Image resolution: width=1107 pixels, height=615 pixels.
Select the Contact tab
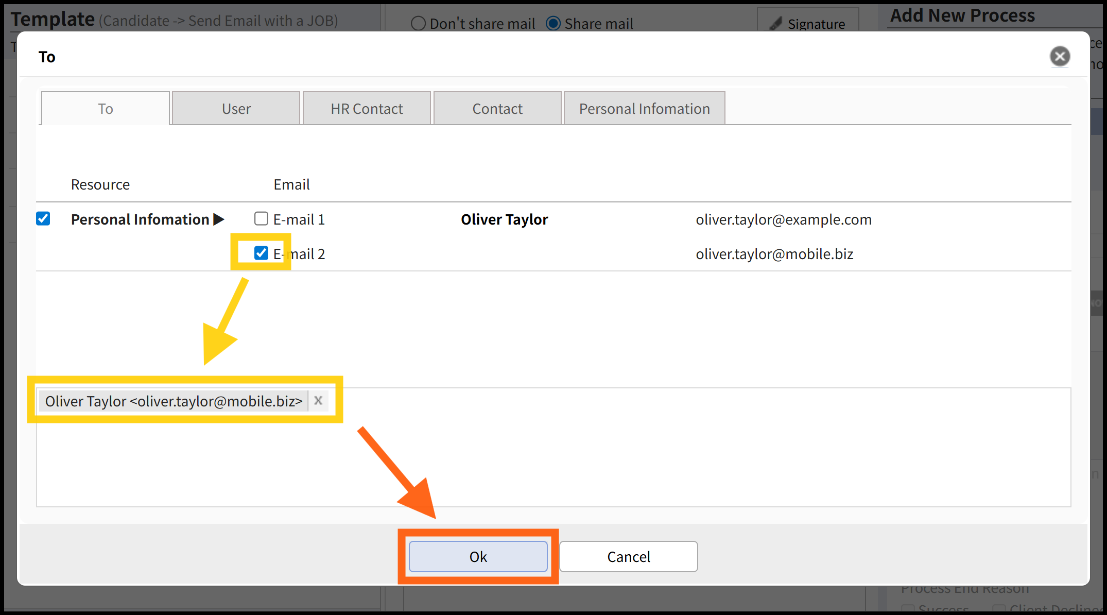497,109
